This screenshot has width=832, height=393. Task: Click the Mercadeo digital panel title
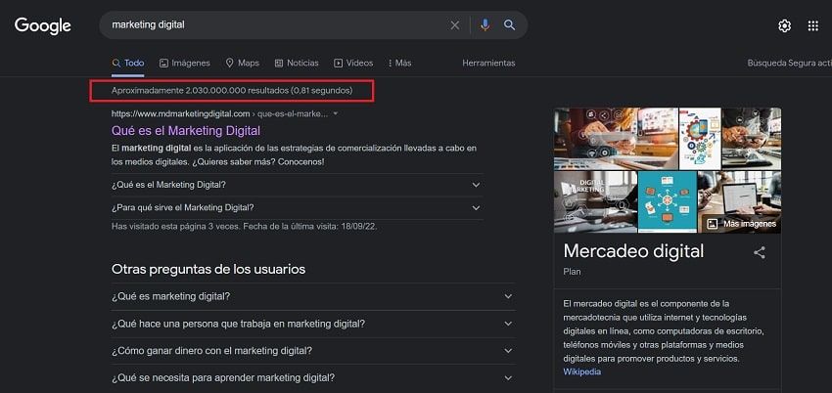coord(633,251)
